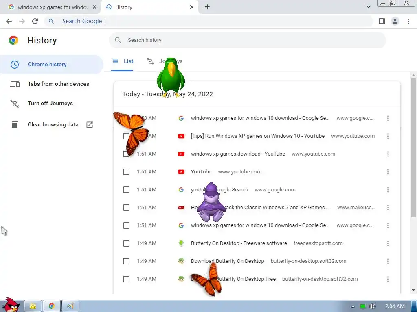Switch to the List tab
Screen dimensions: 417x312
(122, 61)
